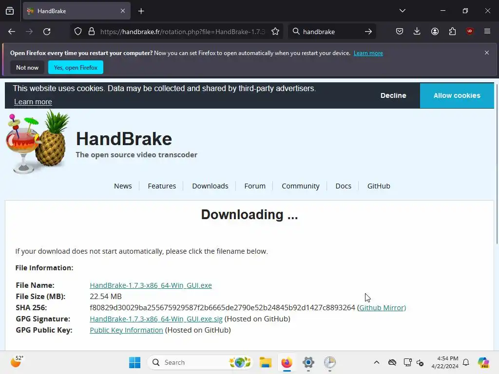Switch to Firefox taskbar icon
The width and height of the screenshot is (499, 374).
[287, 362]
